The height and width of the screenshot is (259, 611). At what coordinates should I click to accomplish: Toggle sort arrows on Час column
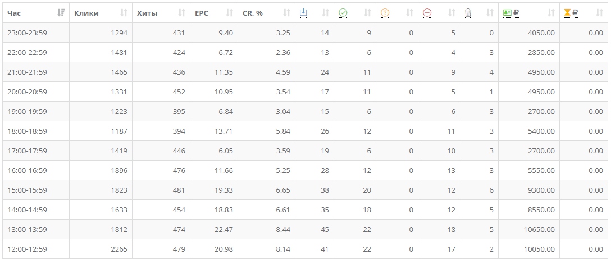61,13
